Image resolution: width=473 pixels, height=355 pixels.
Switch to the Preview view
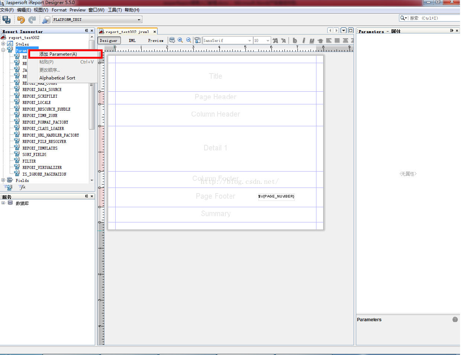coord(156,40)
